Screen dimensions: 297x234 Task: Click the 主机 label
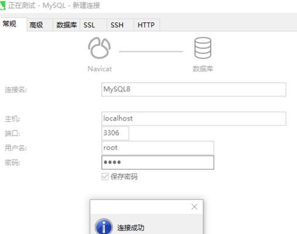point(12,119)
